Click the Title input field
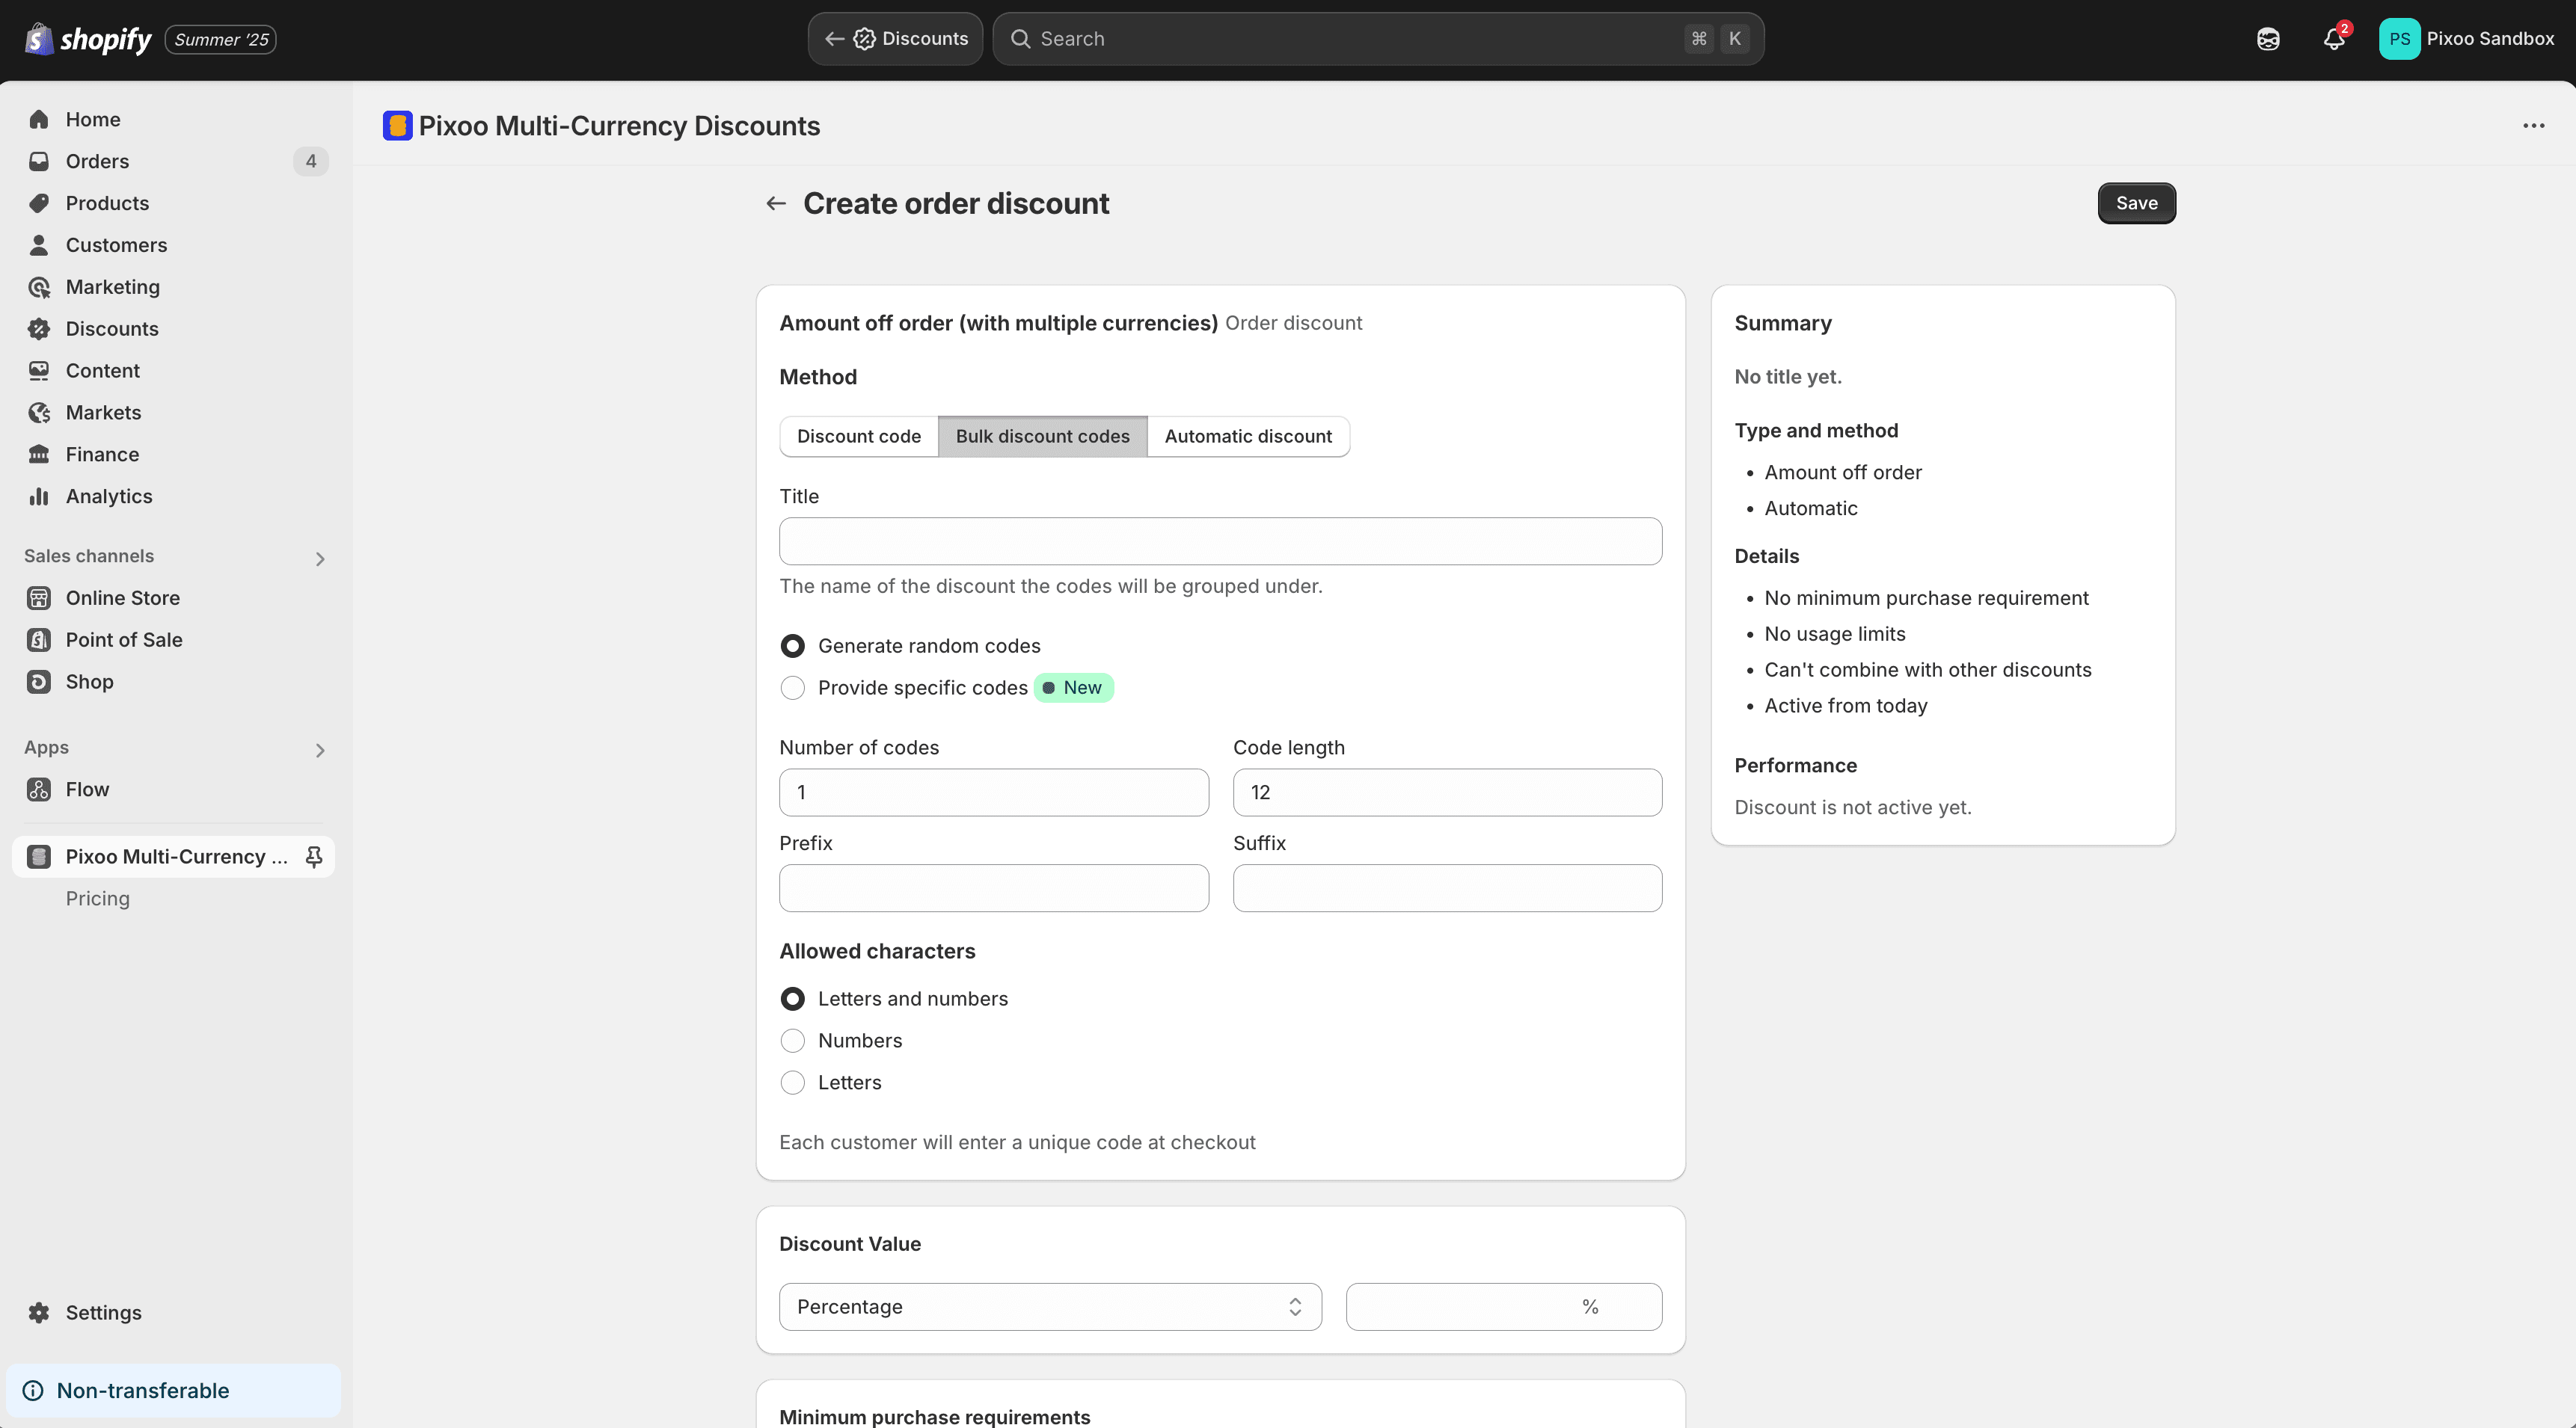Screen dimensions: 2576x1428 click(x=1220, y=541)
